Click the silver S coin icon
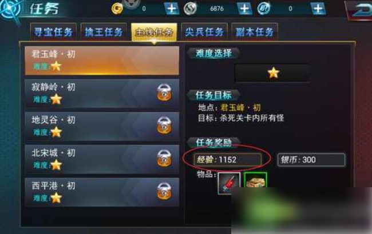This screenshot has width=372, height=234. (x=190, y=9)
